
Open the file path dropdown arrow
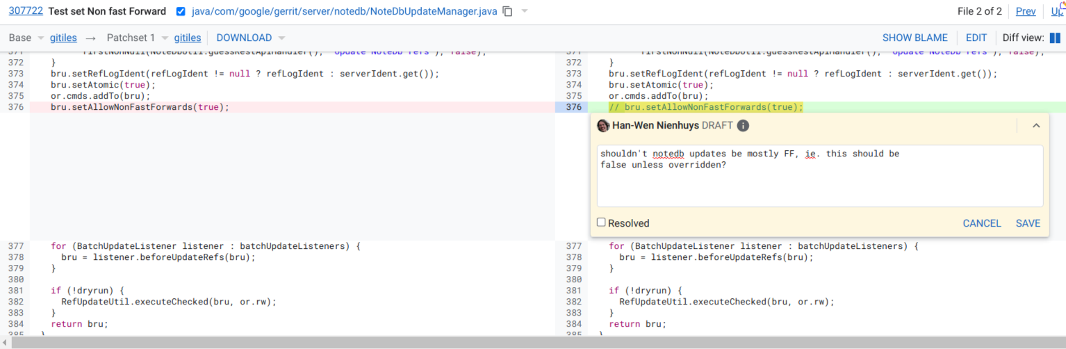click(x=525, y=12)
